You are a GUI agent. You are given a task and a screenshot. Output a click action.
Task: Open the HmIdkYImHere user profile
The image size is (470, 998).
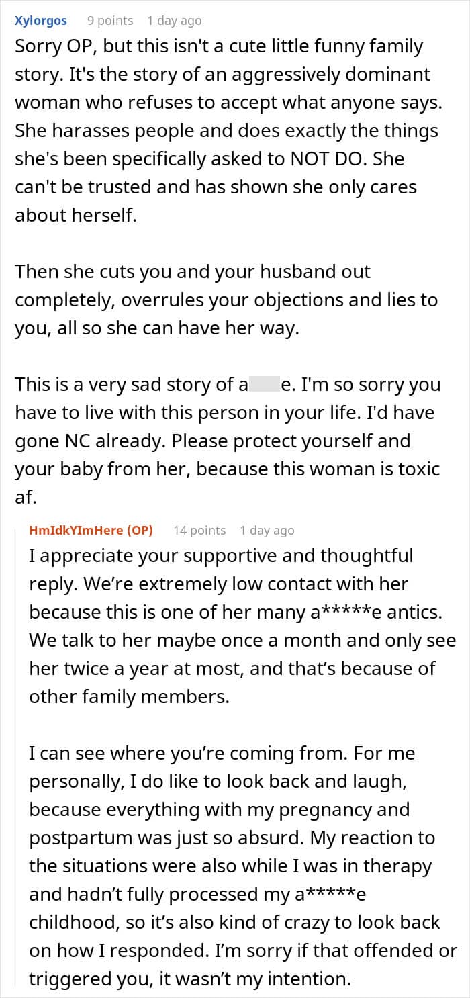77,530
